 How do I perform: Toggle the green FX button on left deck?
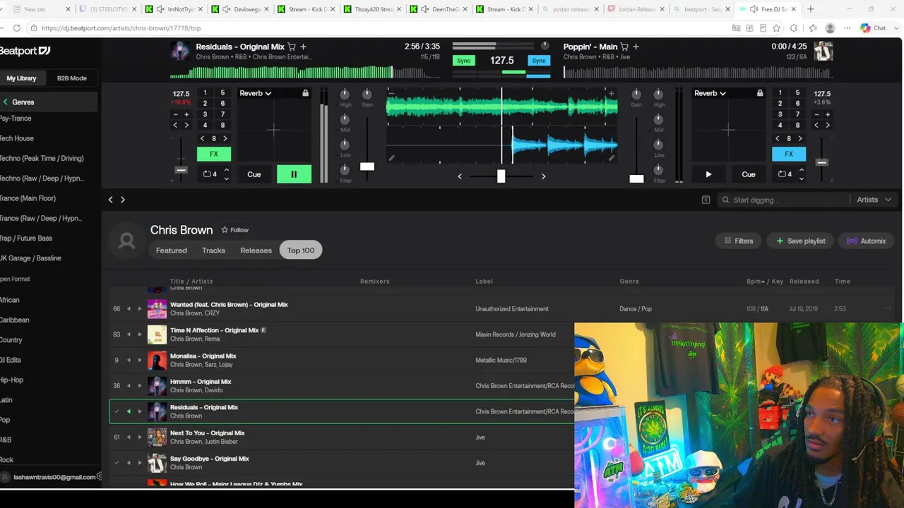pyautogui.click(x=214, y=154)
